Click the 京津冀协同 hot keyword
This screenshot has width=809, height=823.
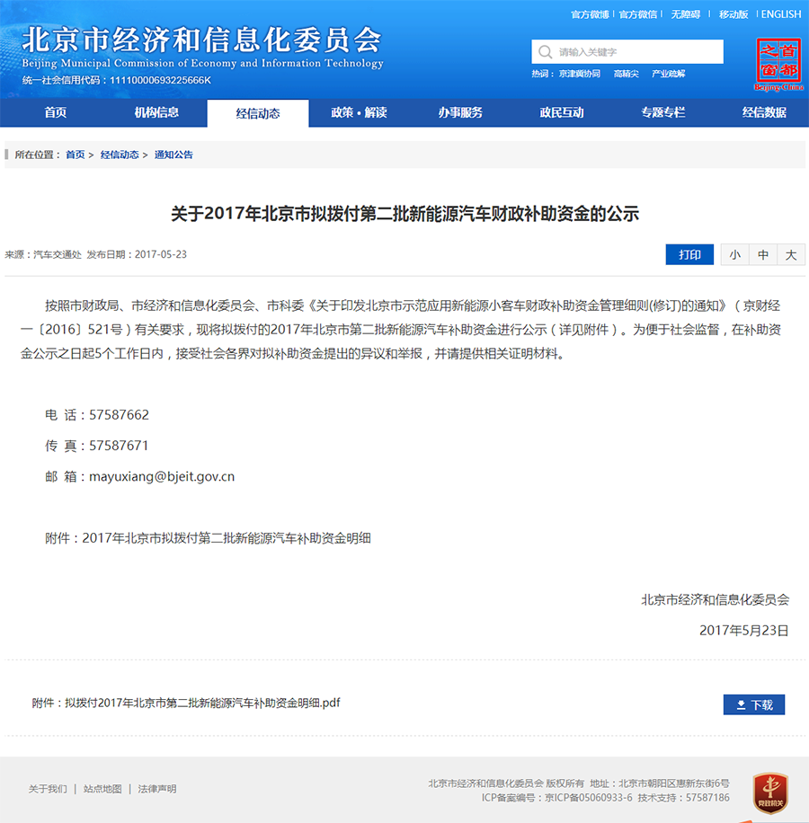(579, 74)
